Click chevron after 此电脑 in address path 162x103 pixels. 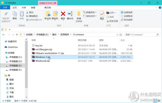pos(34,35)
